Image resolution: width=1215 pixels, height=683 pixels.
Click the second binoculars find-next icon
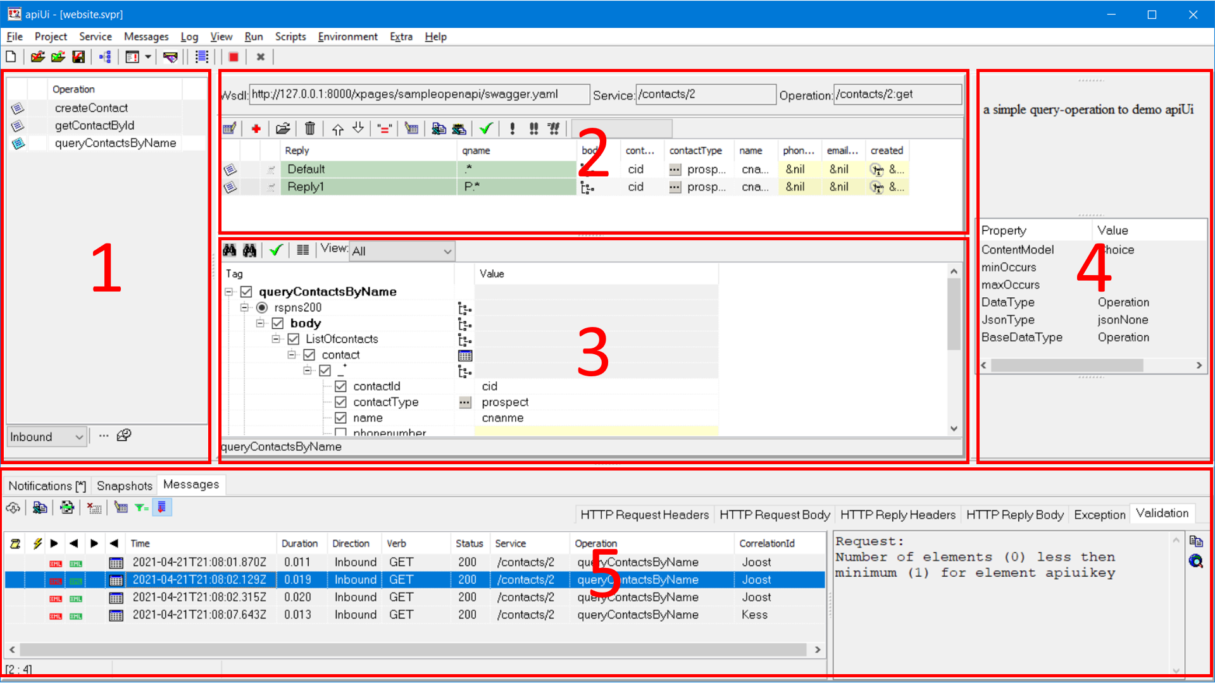tap(250, 250)
